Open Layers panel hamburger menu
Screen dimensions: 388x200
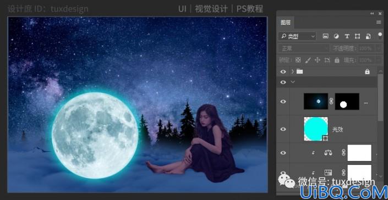pos(379,22)
